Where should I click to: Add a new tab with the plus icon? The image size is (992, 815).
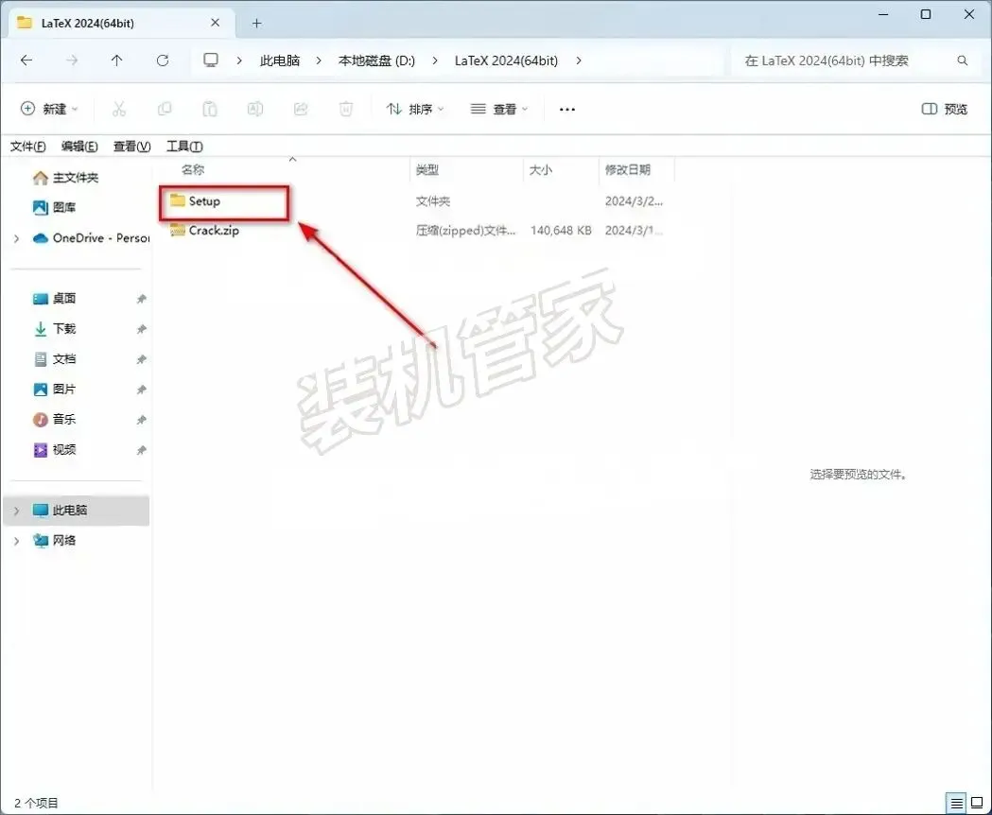pyautogui.click(x=256, y=24)
